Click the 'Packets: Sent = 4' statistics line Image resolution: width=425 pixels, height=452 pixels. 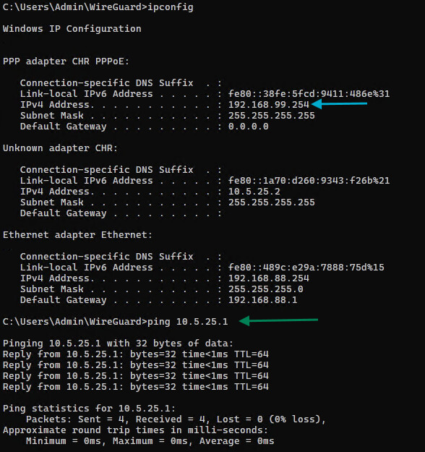click(176, 419)
